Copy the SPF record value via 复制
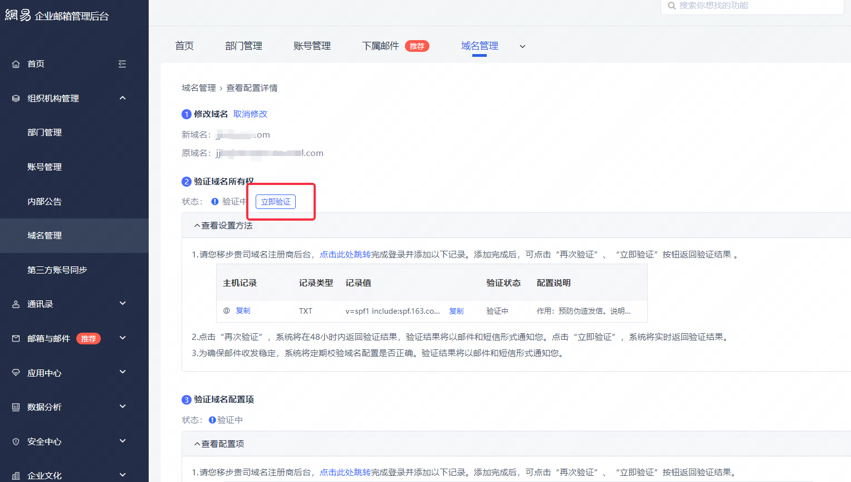 click(456, 311)
